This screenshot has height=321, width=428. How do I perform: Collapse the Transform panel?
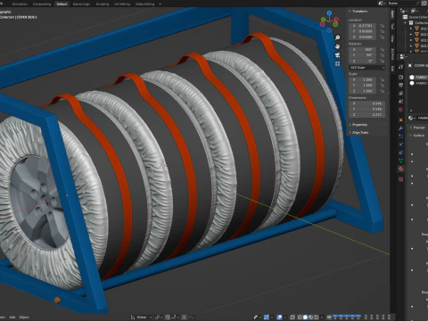pos(358,12)
